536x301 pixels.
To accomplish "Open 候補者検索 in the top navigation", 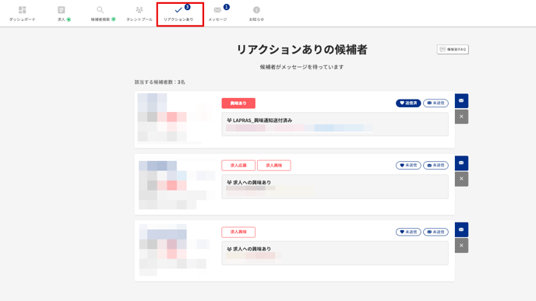I will tap(103, 14).
